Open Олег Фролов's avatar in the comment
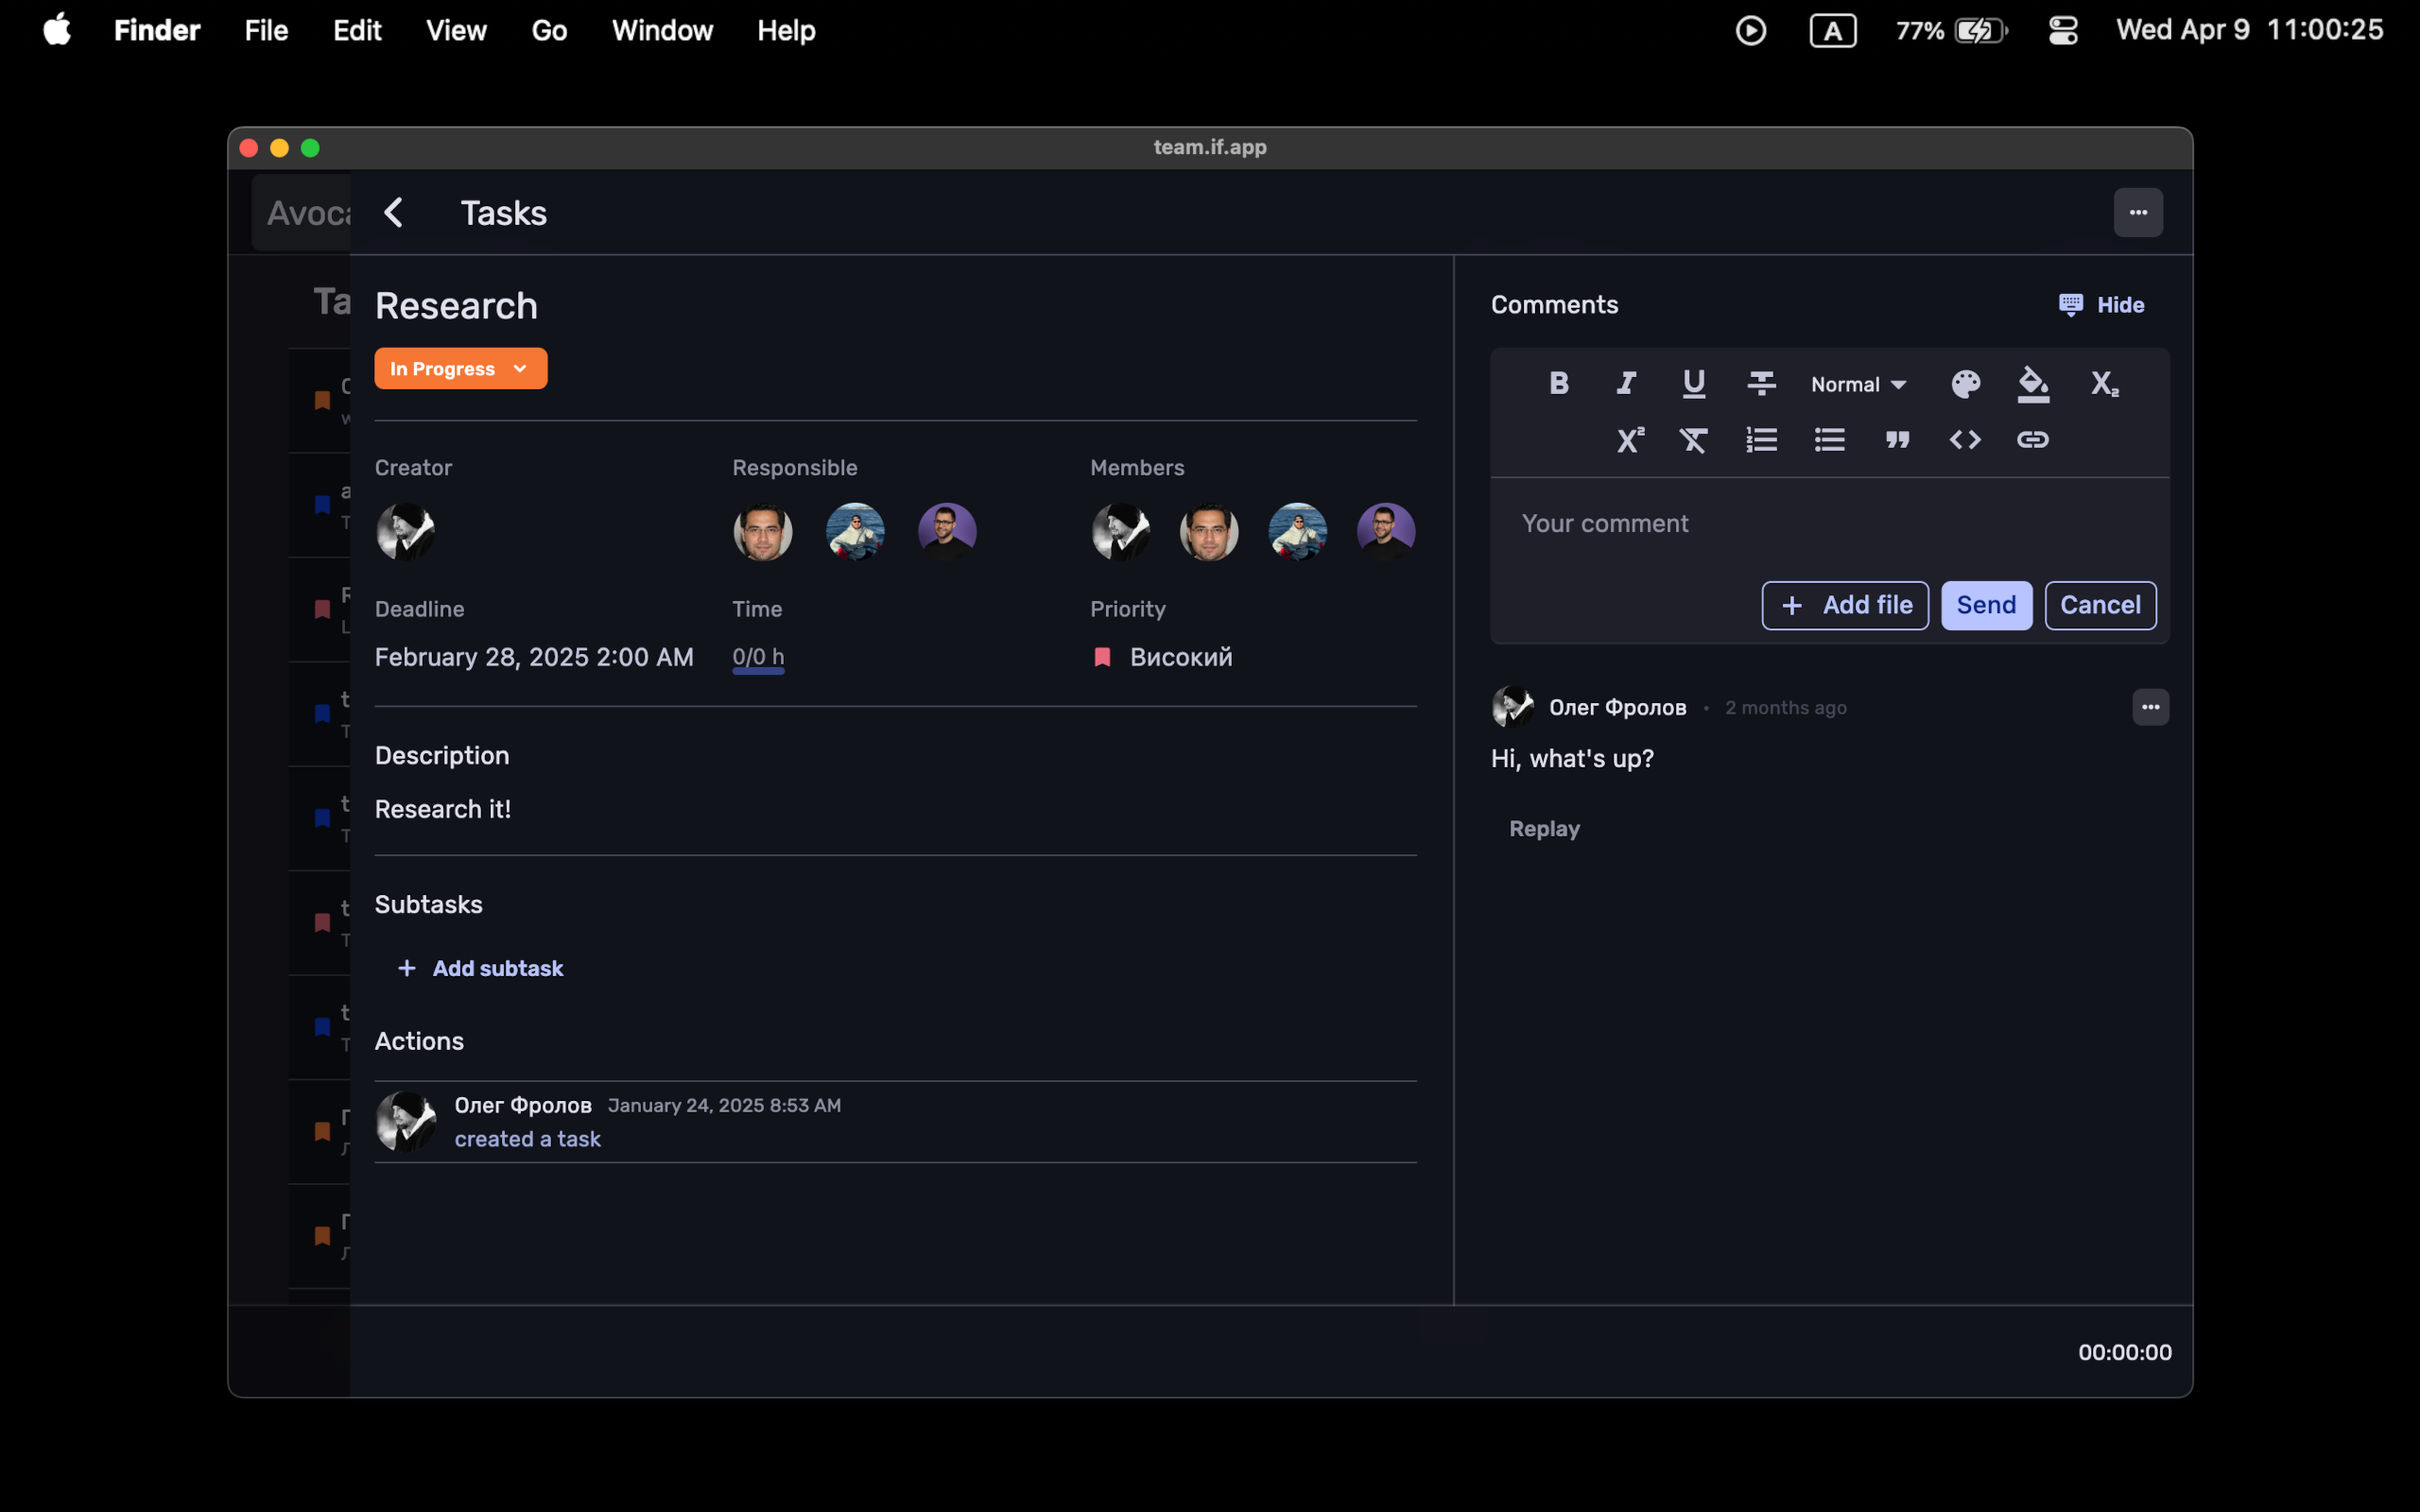 point(1512,707)
